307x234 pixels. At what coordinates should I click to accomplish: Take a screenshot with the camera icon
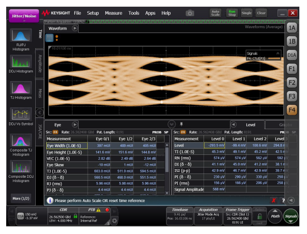[x=190, y=13]
